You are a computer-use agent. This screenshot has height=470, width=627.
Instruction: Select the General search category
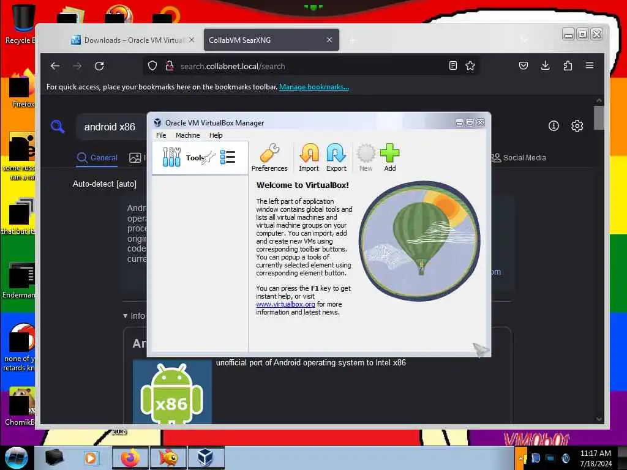point(97,157)
